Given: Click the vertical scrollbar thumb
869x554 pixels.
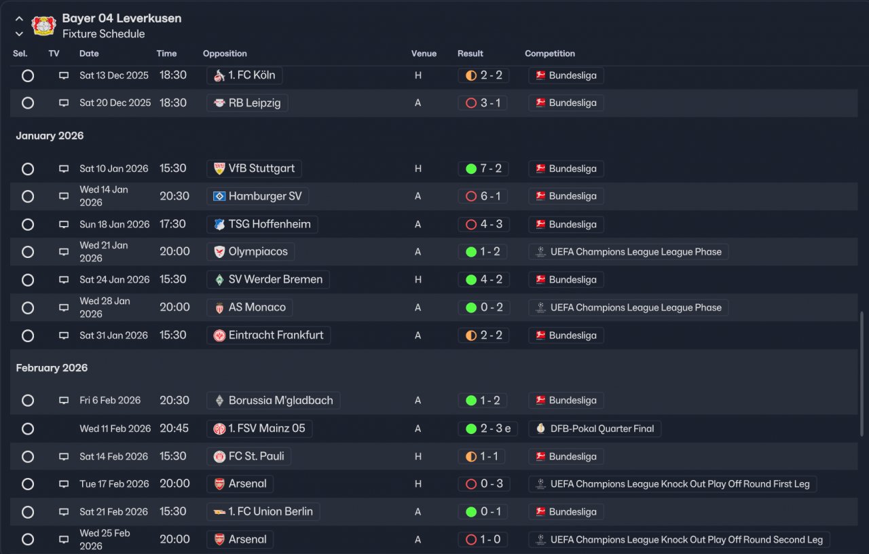Looking at the screenshot, I should 862,373.
